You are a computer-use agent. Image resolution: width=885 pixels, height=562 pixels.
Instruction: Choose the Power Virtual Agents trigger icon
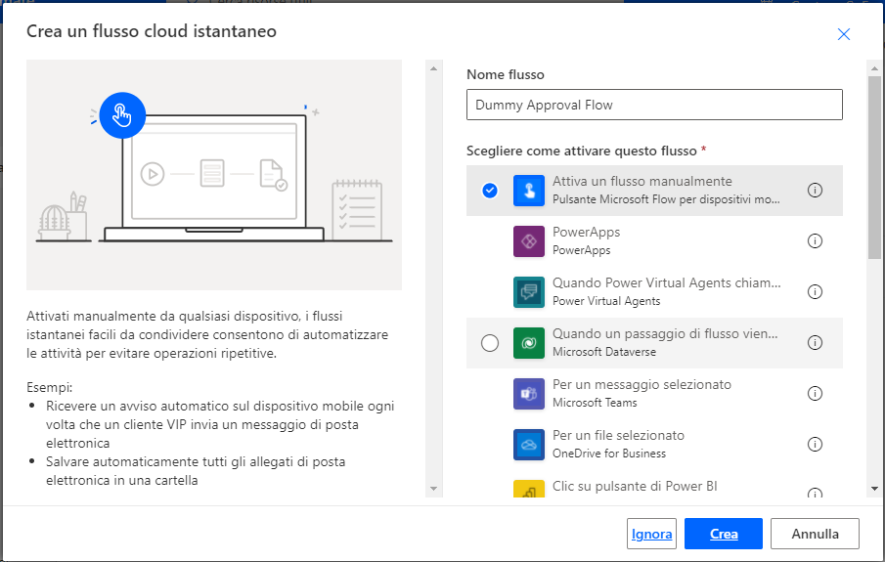(x=529, y=292)
